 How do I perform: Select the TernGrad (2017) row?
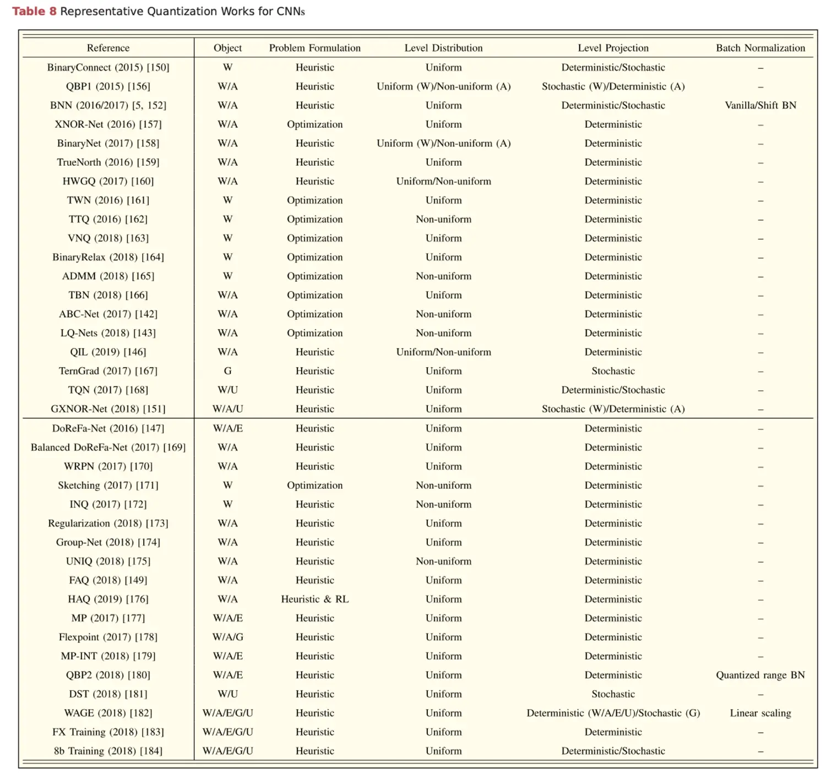108,370
